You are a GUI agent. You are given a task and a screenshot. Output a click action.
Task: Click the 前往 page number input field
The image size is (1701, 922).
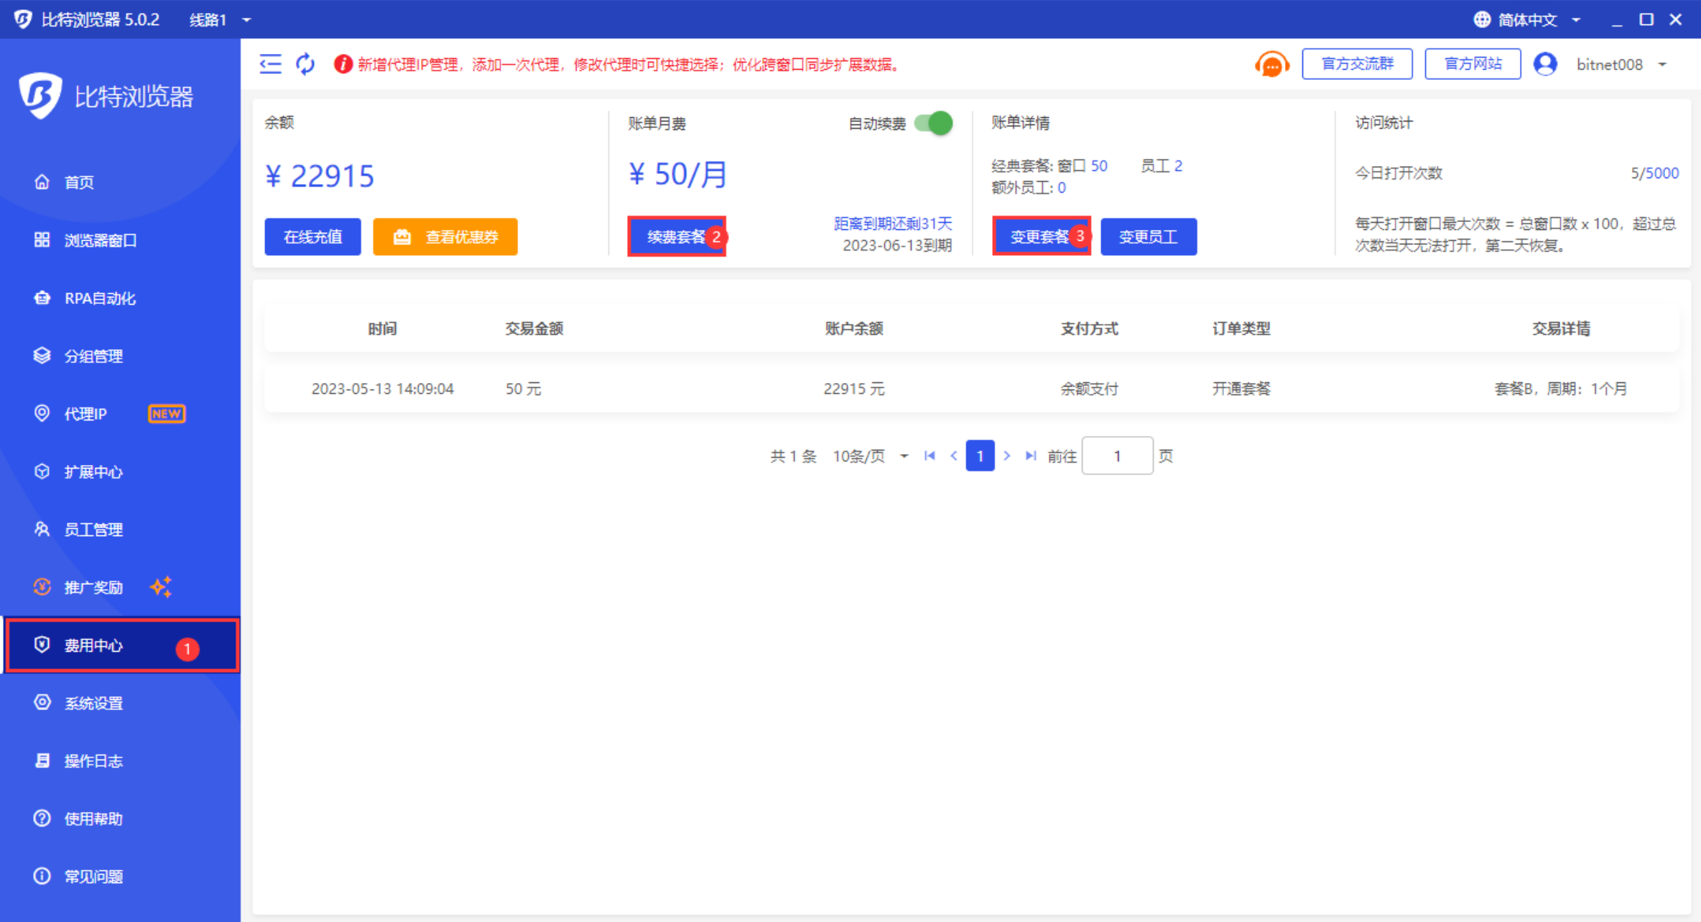1117,456
